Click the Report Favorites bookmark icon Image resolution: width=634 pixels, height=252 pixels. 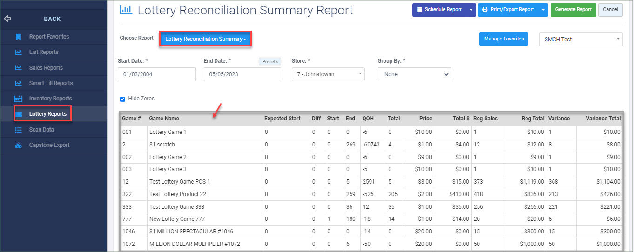click(x=18, y=37)
